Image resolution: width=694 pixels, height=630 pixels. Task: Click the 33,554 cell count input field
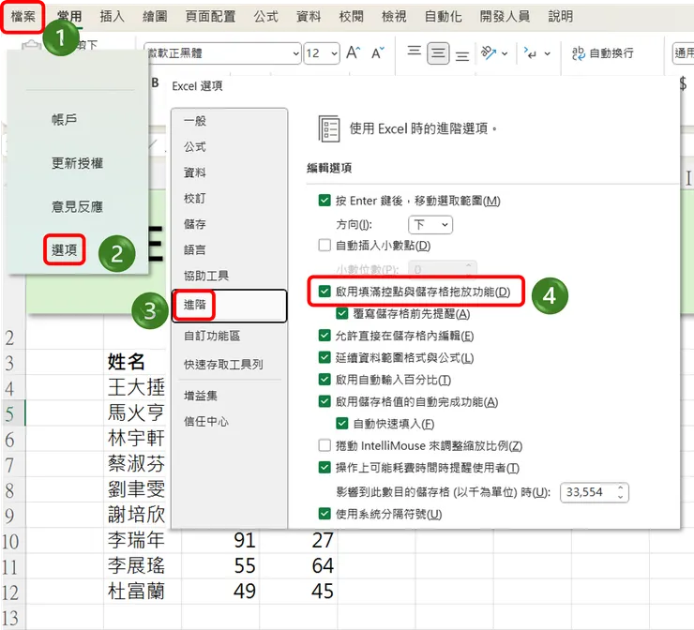[595, 492]
